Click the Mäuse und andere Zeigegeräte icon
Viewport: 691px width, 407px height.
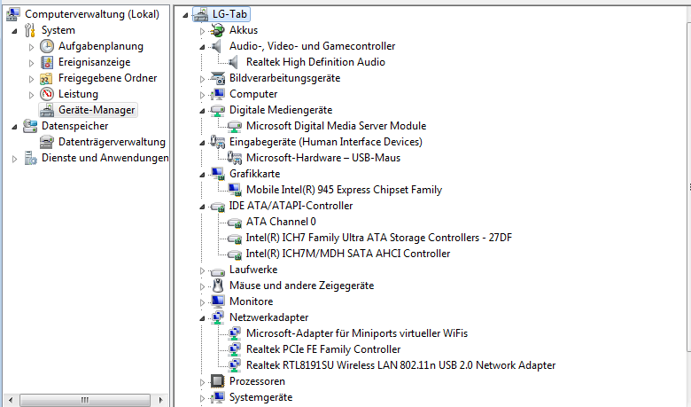pos(218,286)
